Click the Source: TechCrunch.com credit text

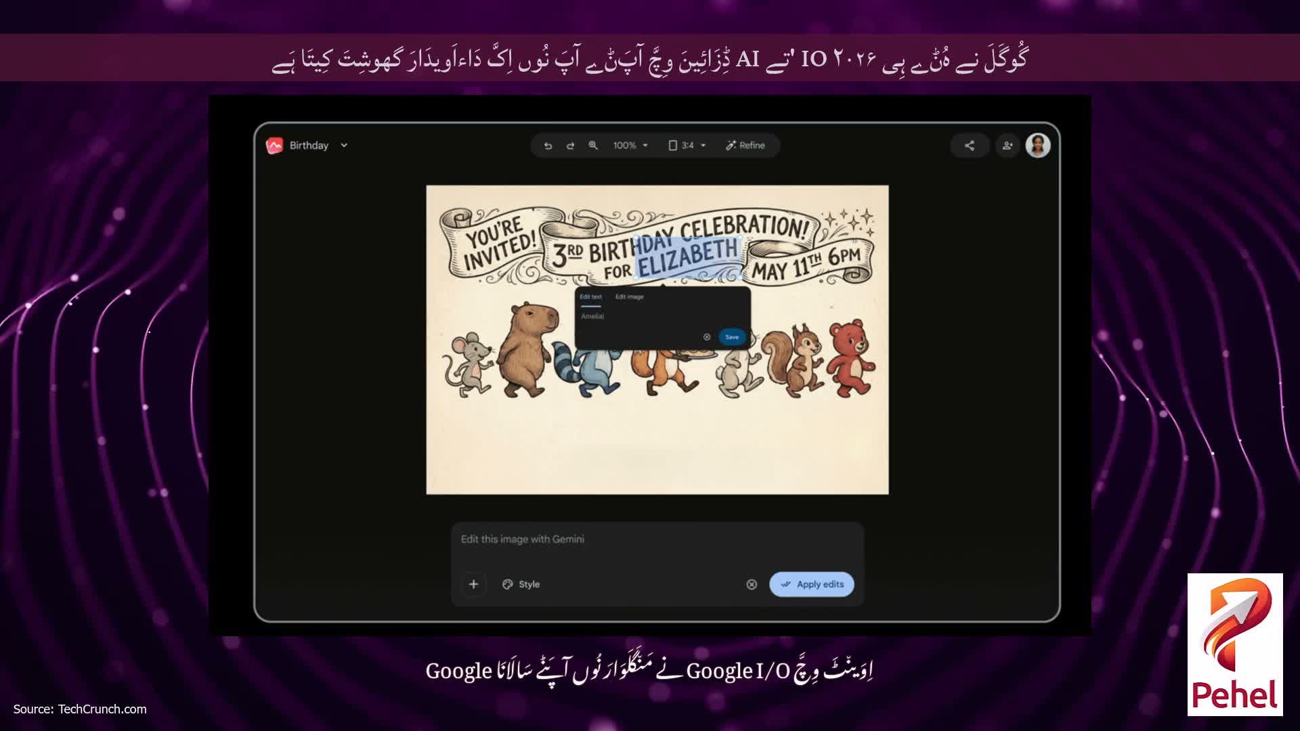[x=80, y=709]
